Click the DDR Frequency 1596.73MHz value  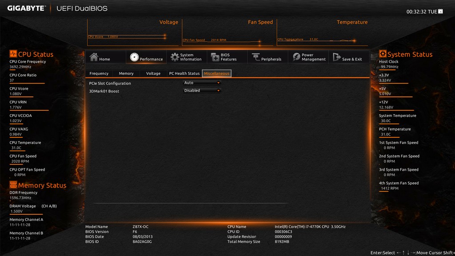coord(20,198)
